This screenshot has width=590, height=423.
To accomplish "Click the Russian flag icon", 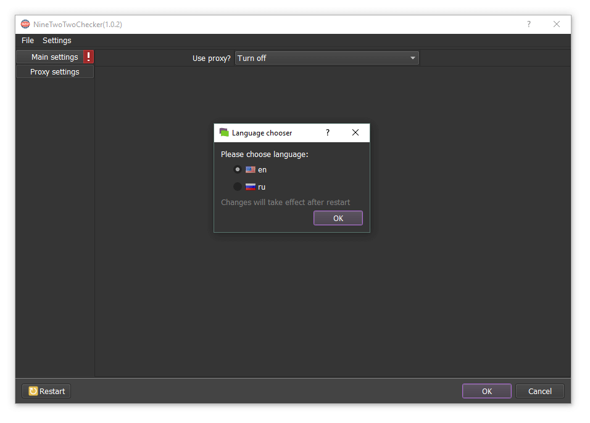I will (251, 187).
